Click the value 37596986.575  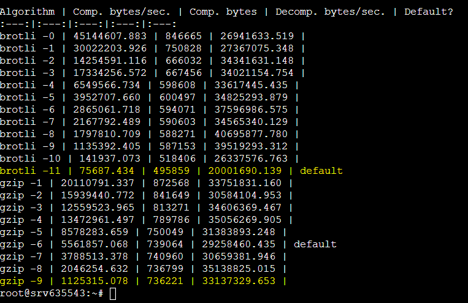click(x=251, y=110)
